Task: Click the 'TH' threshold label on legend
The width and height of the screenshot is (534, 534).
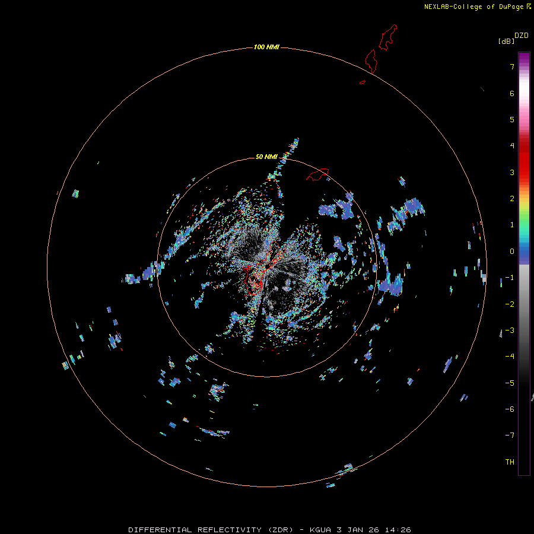Action: (x=510, y=462)
